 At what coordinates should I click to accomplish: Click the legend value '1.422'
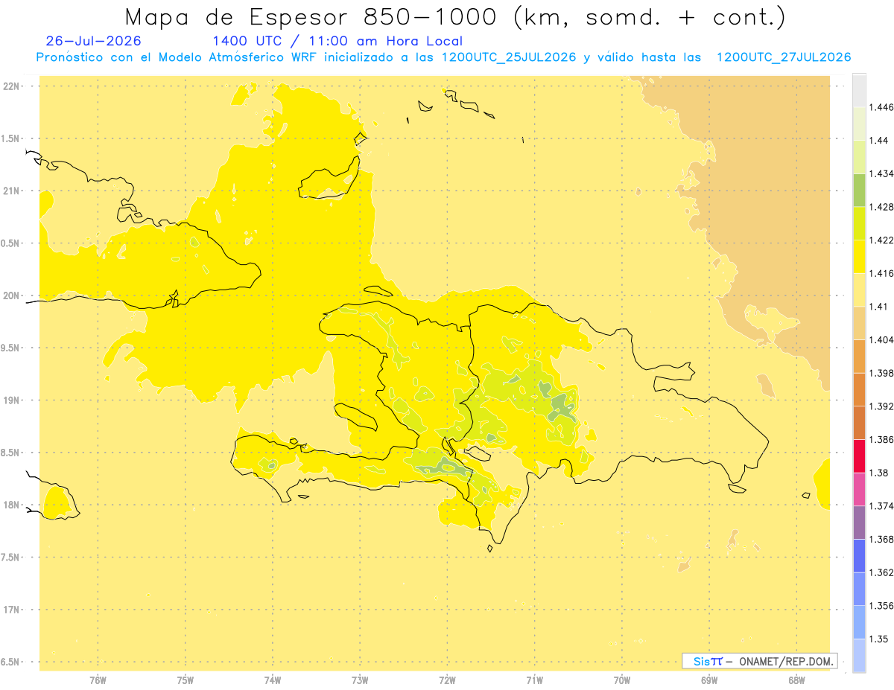pyautogui.click(x=882, y=240)
